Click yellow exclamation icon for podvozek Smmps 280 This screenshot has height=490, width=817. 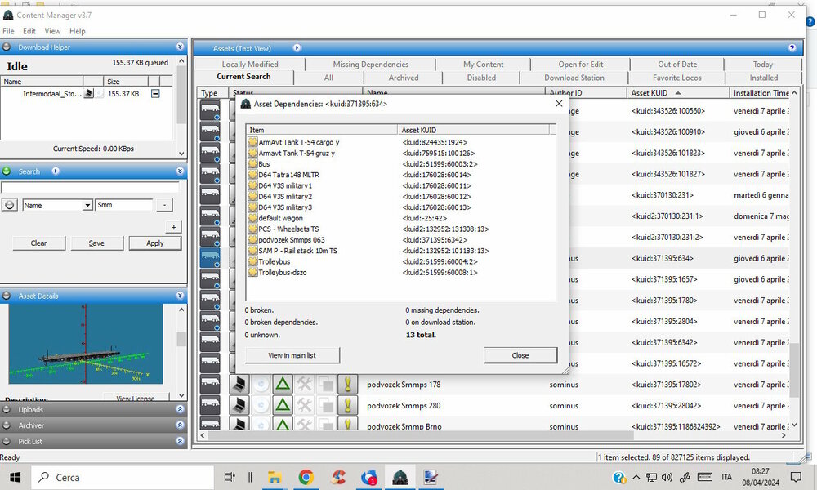[x=347, y=405]
